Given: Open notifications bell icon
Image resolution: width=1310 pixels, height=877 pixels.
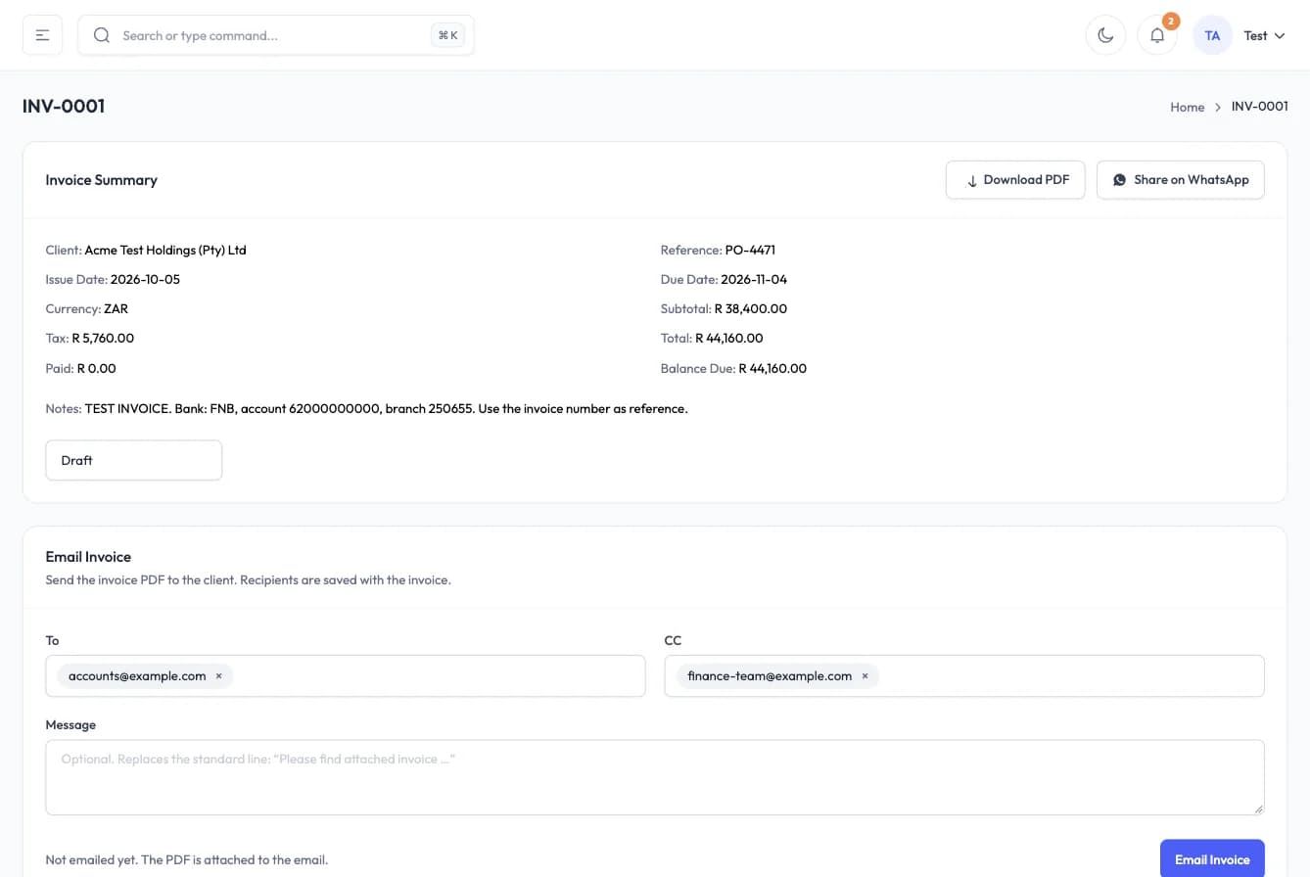Looking at the screenshot, I should 1157,35.
